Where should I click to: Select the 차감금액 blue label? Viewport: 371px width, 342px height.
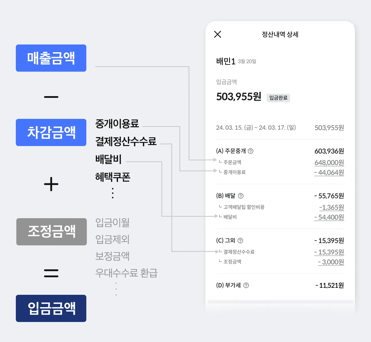pos(51,132)
